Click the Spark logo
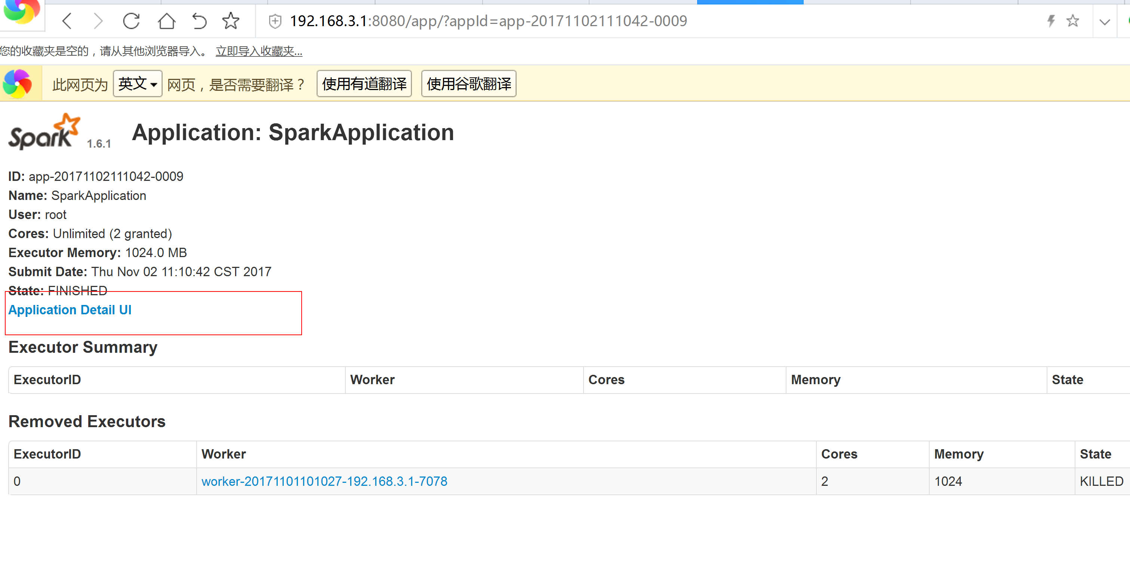 [44, 132]
